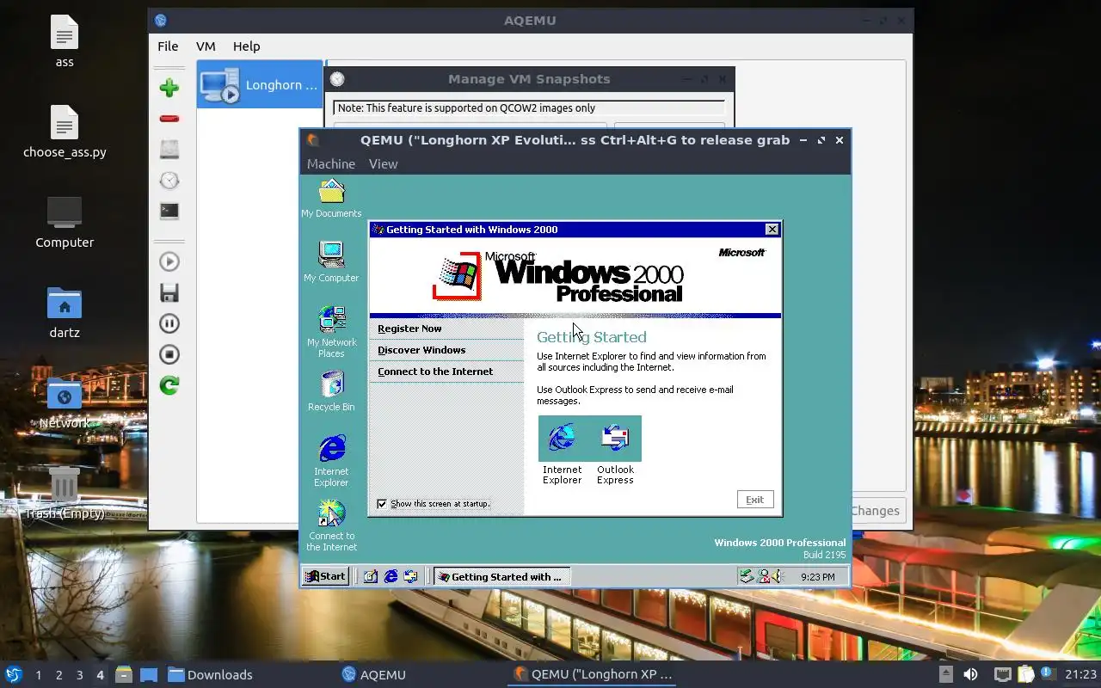Click the 9:23 PM guest clock
This screenshot has height=688, width=1101.
(817, 577)
